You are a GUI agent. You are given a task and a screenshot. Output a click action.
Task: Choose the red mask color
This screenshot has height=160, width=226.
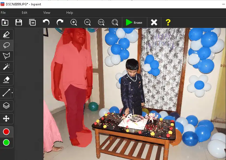click(6, 132)
